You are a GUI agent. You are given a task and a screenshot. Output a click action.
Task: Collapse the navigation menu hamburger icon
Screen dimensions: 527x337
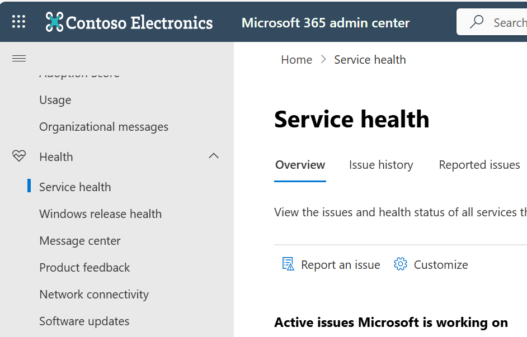click(x=19, y=59)
